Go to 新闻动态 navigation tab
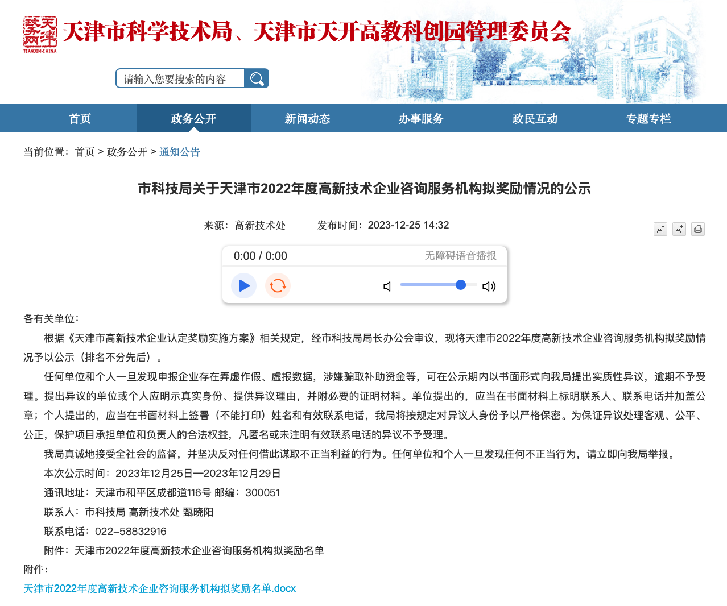The width and height of the screenshot is (727, 606). coord(307,119)
